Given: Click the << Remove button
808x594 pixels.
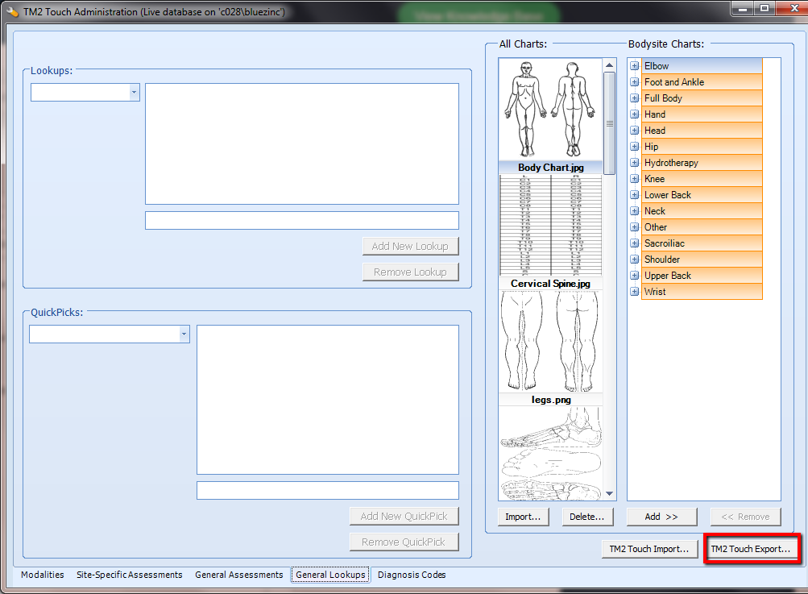Looking at the screenshot, I should tap(746, 517).
